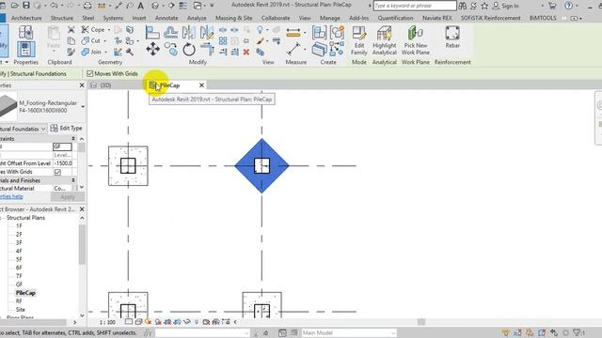Click the Cope tool
The width and height of the screenshot is (602, 338).
click(x=93, y=29)
